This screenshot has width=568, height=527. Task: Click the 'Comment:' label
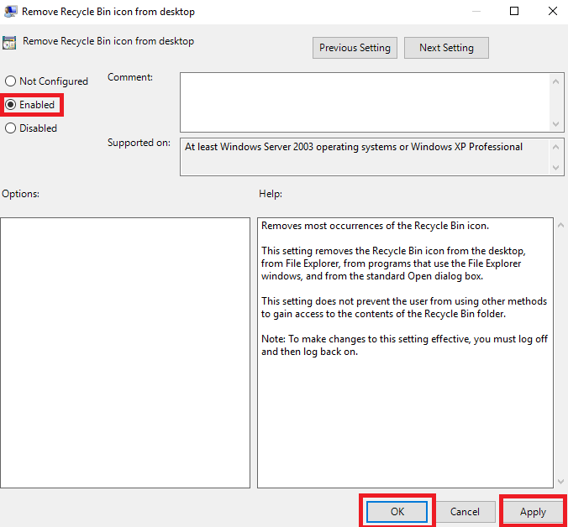(130, 77)
